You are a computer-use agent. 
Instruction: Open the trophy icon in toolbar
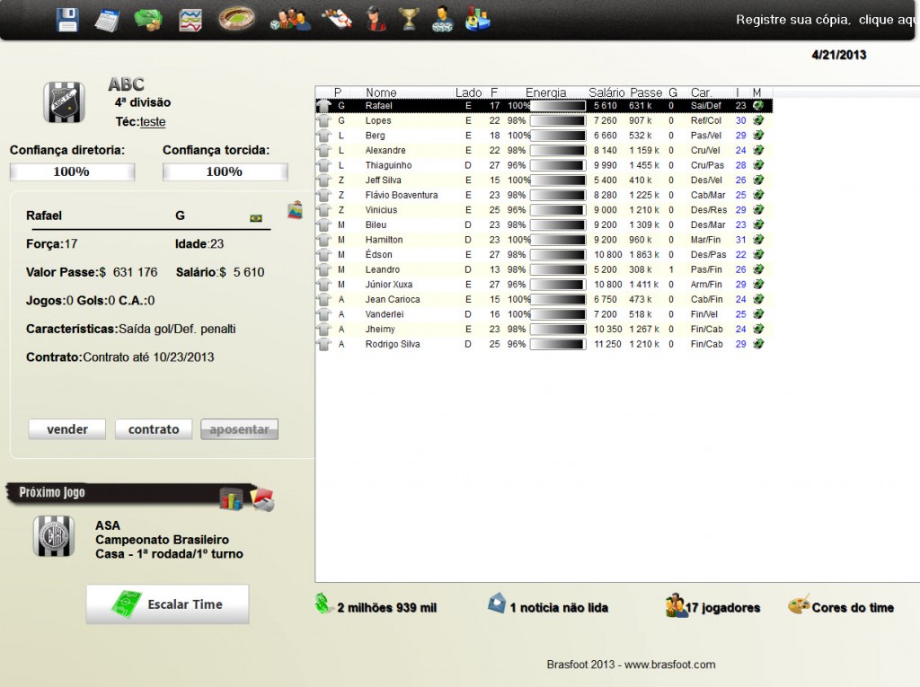pyautogui.click(x=410, y=19)
